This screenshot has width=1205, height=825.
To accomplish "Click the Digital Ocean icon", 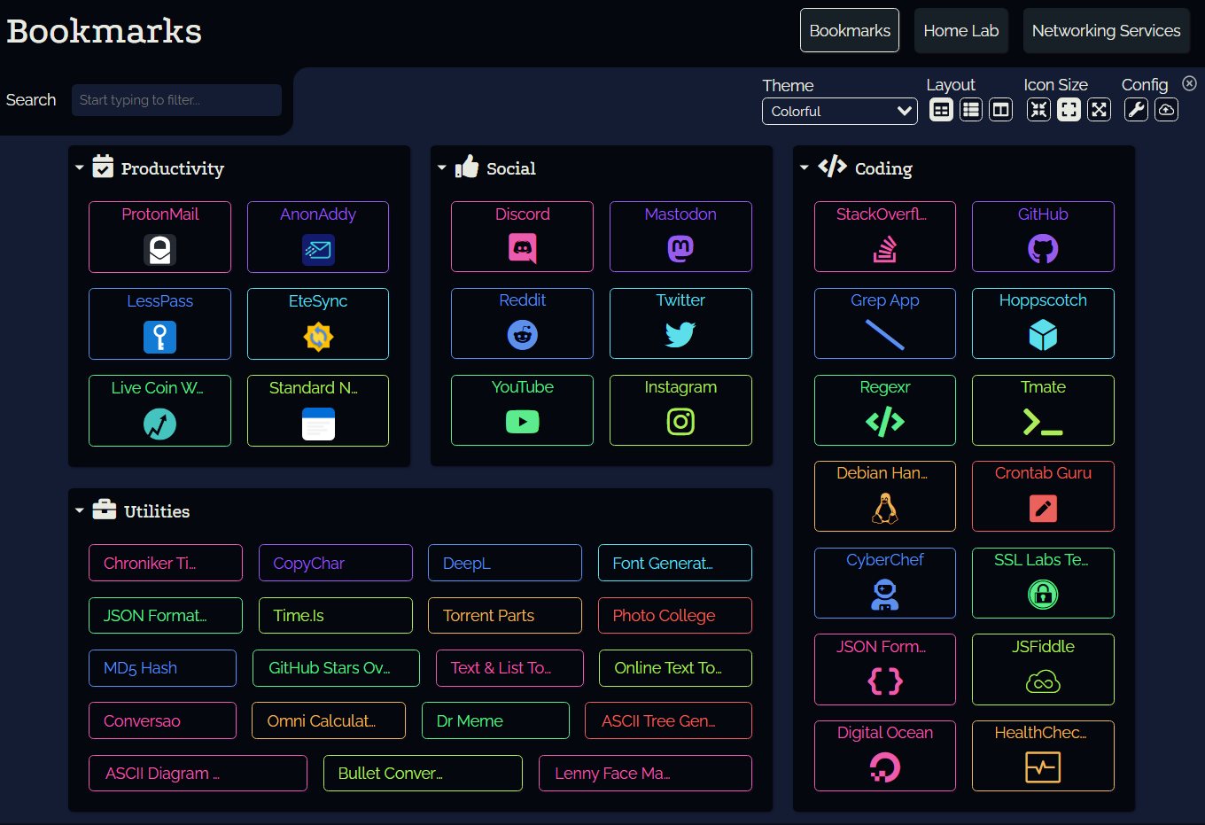I will [885, 767].
